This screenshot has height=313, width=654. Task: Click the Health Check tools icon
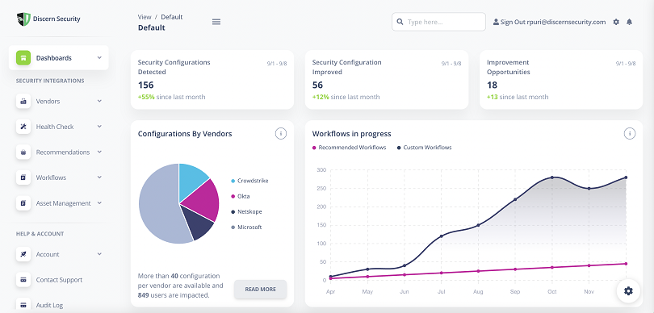tap(23, 127)
